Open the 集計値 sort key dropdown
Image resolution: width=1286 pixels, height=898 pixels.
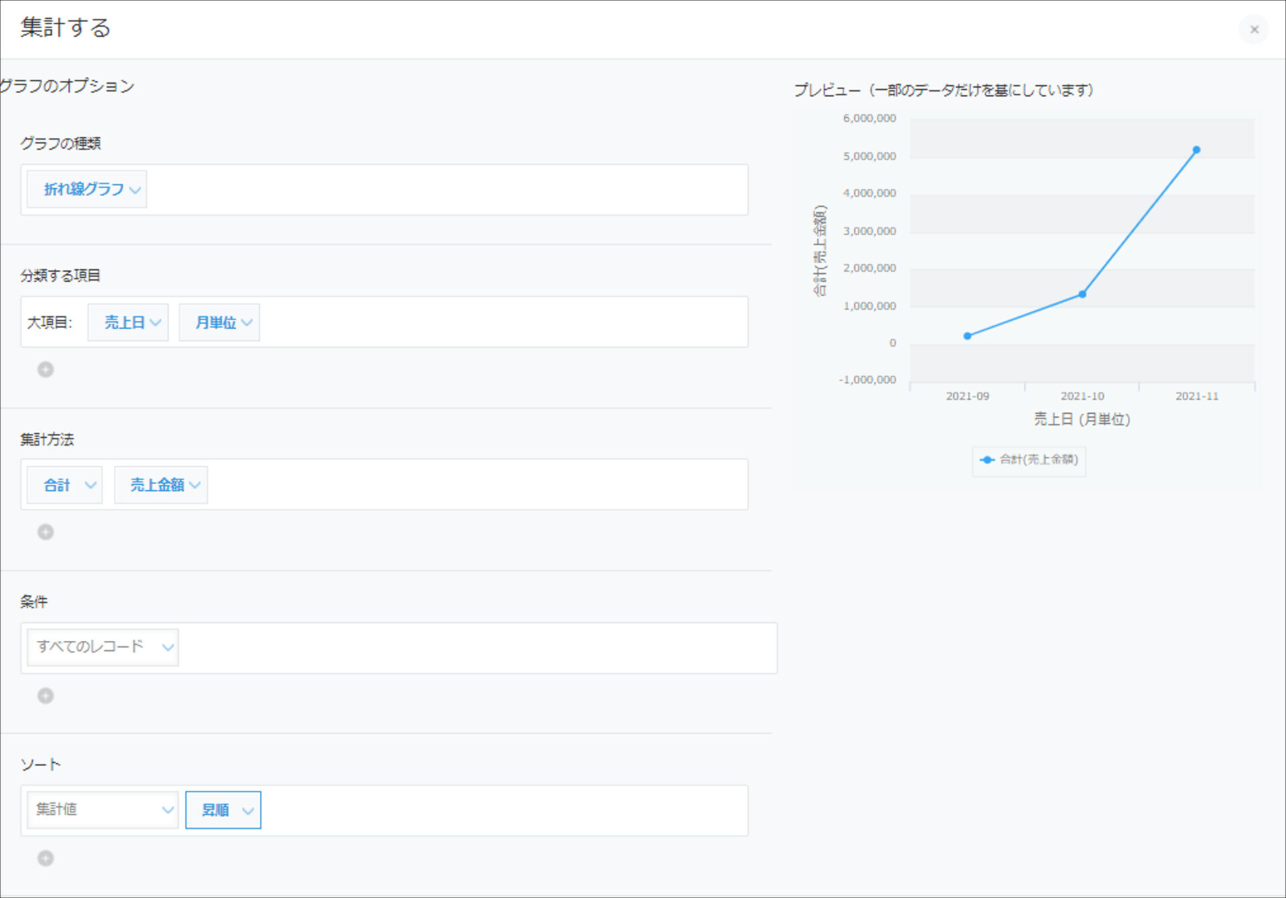(102, 810)
